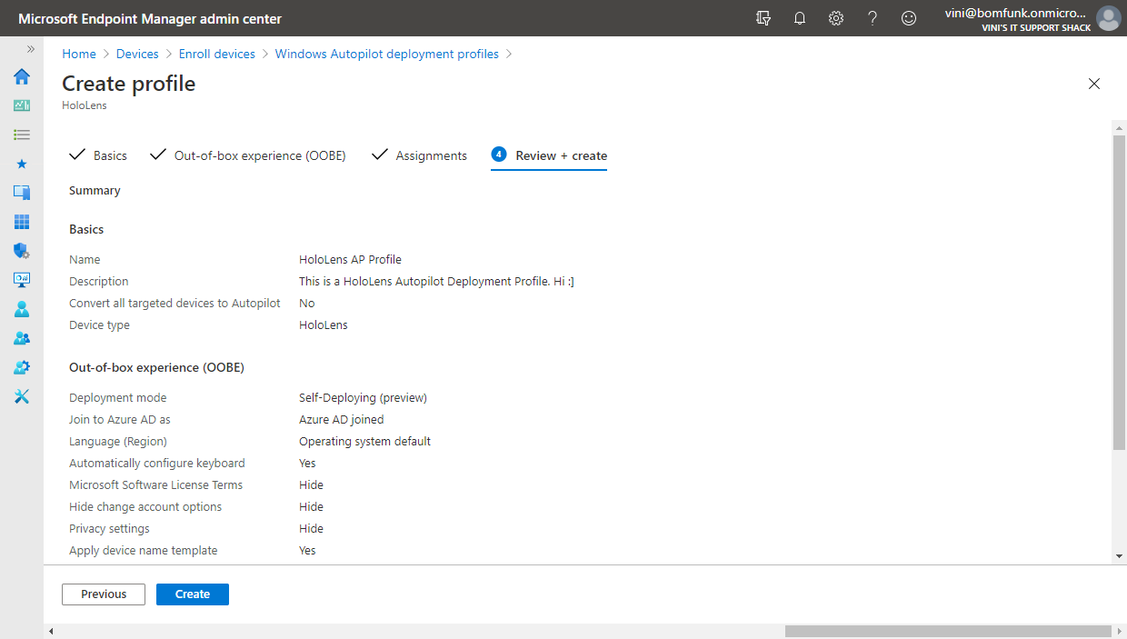Screen dimensions: 1127x639
Task: Click the vertical scrollbar thumb
Action: (1119, 293)
